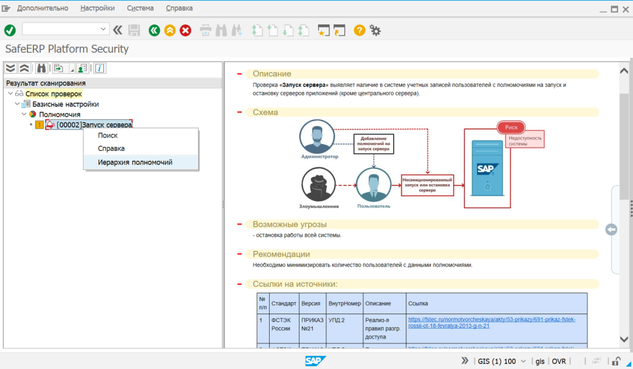Open the Справка menu in the menu bar
Image resolution: width=633 pixels, height=369 pixels.
(x=179, y=8)
